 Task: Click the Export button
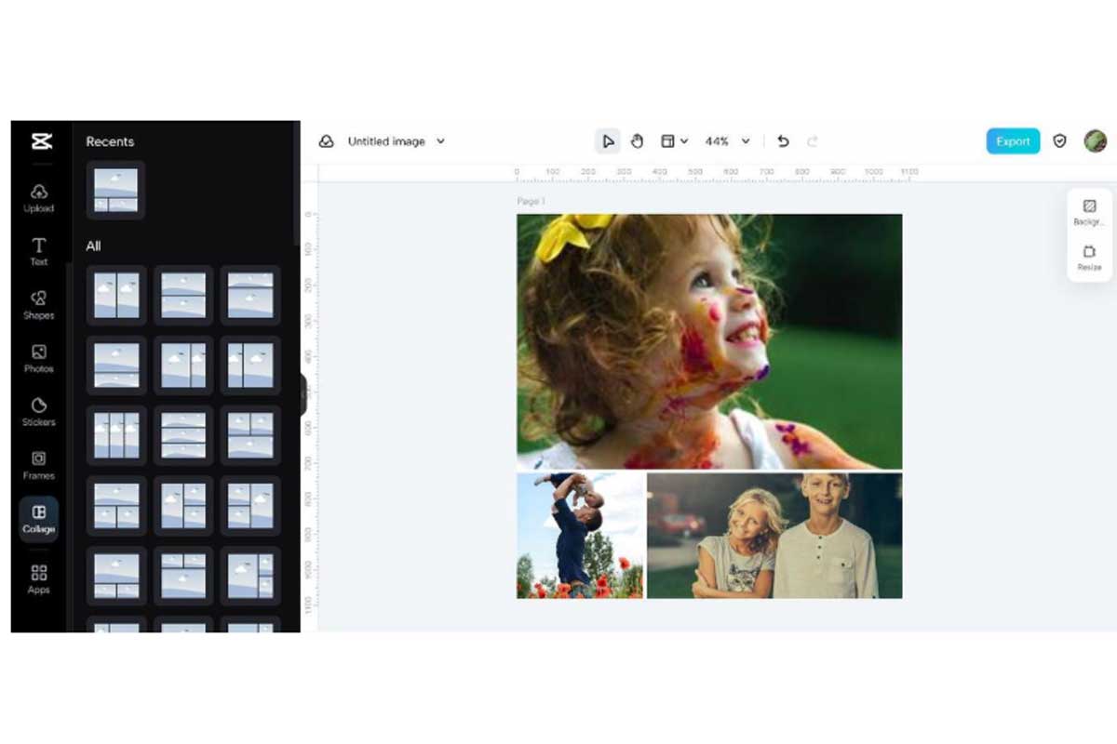(x=1013, y=141)
